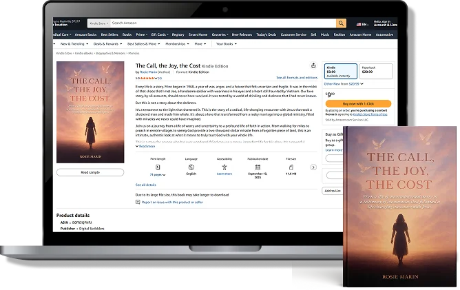Viewport: 460px width, 290px height.
Task: Click the Accessibility figure icon
Action: coord(224,167)
